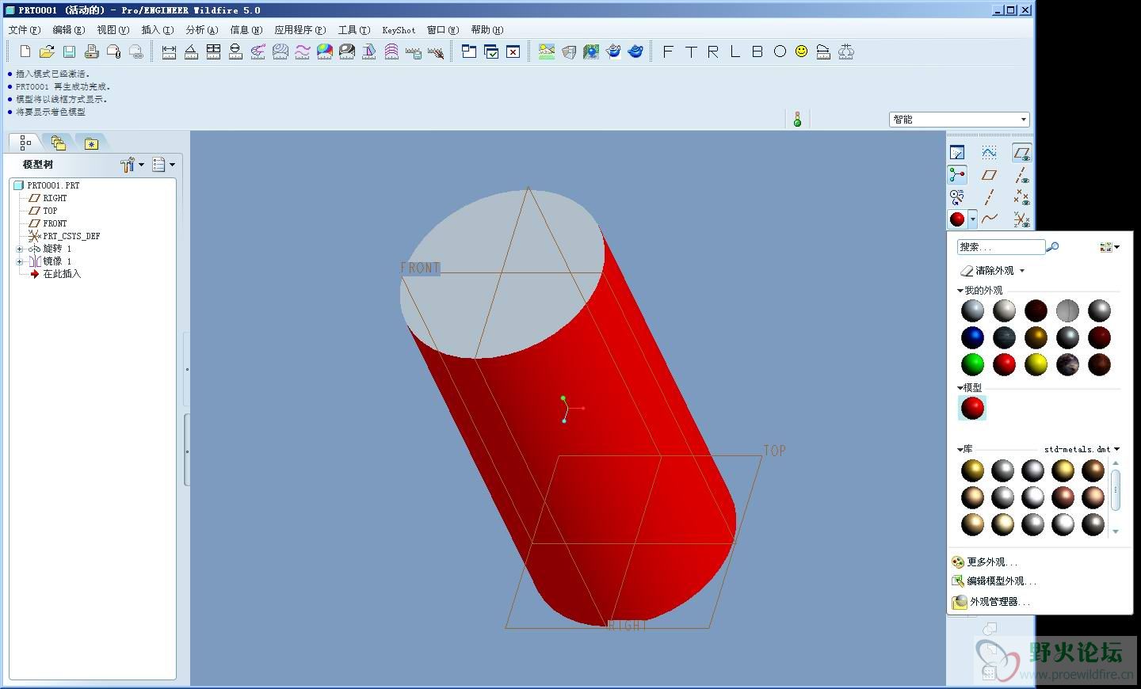Click the 搜索 appearance search field

(1001, 247)
